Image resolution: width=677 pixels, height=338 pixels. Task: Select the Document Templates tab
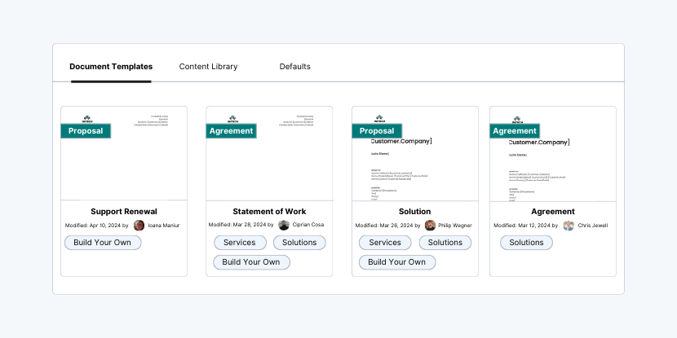tap(111, 67)
